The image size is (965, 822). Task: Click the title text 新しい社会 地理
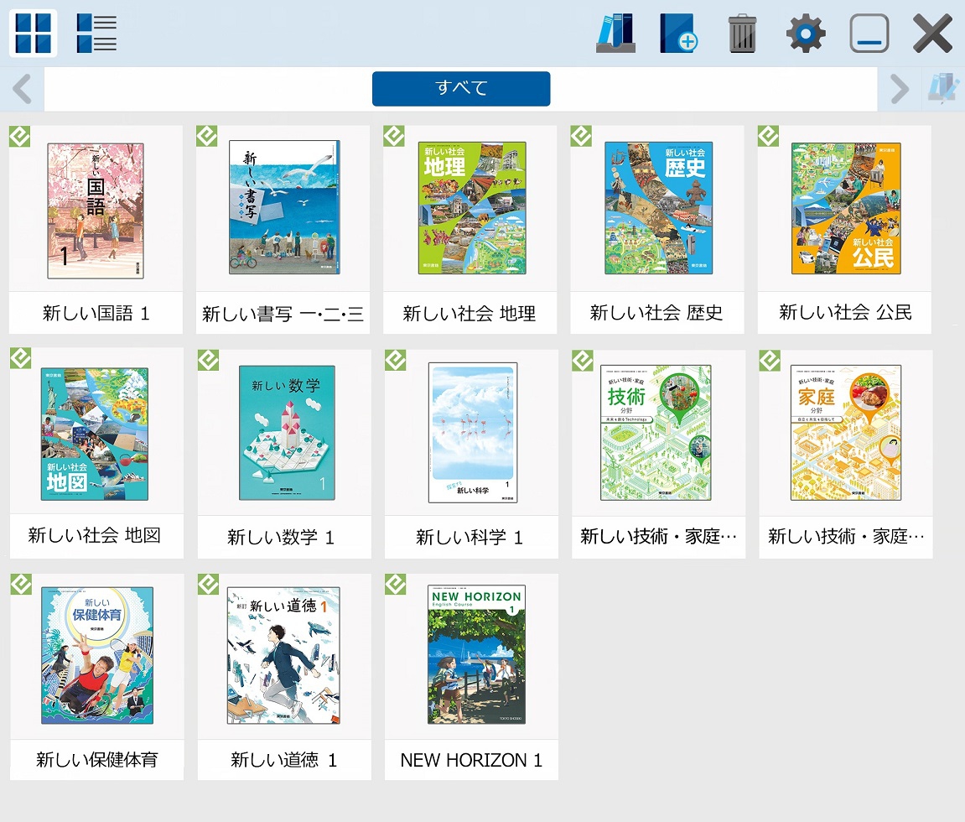coord(470,314)
